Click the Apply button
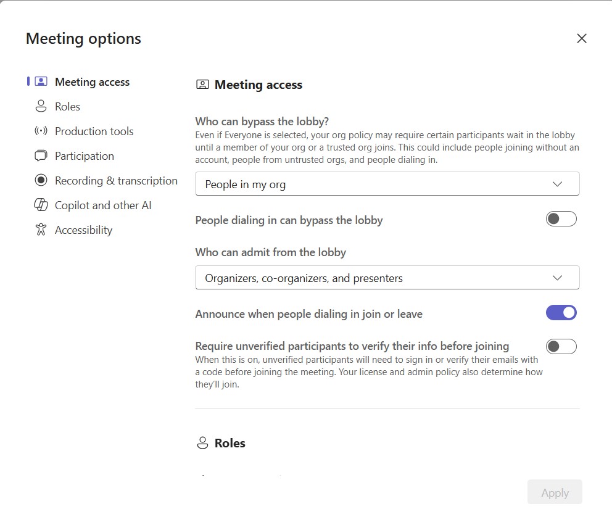612x514 pixels. tap(554, 492)
